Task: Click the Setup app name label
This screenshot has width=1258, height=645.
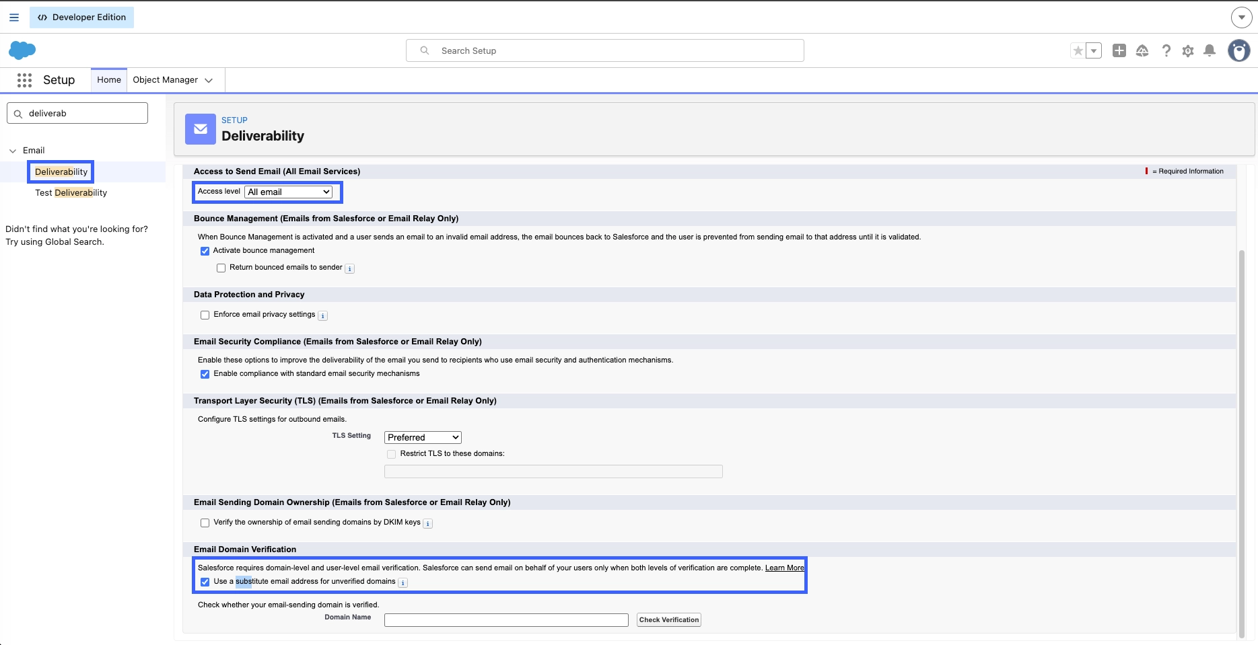Action: [x=59, y=80]
